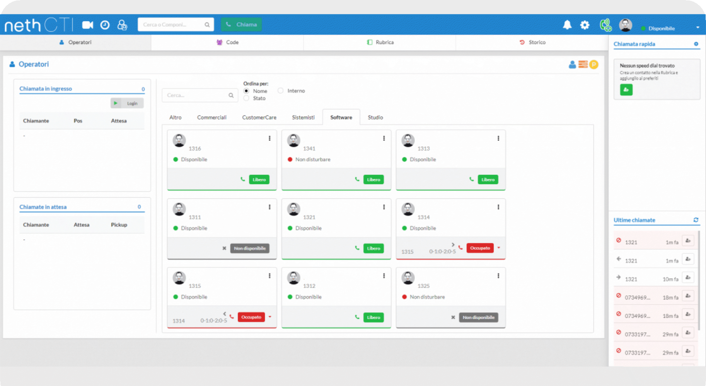This screenshot has width=706, height=386.
Task: Refresh the Ultime chiamate list
Action: (696, 220)
